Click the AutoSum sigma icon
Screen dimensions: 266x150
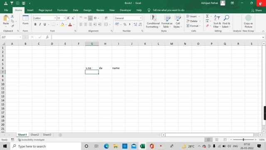click(x=207, y=16)
